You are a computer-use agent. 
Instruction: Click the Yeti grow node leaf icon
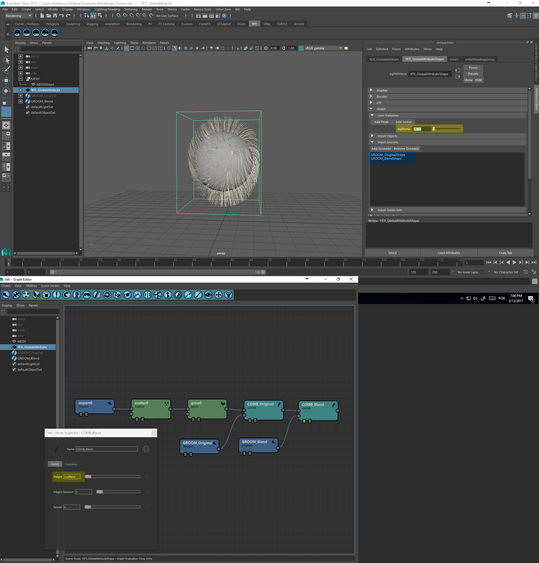click(x=36, y=295)
